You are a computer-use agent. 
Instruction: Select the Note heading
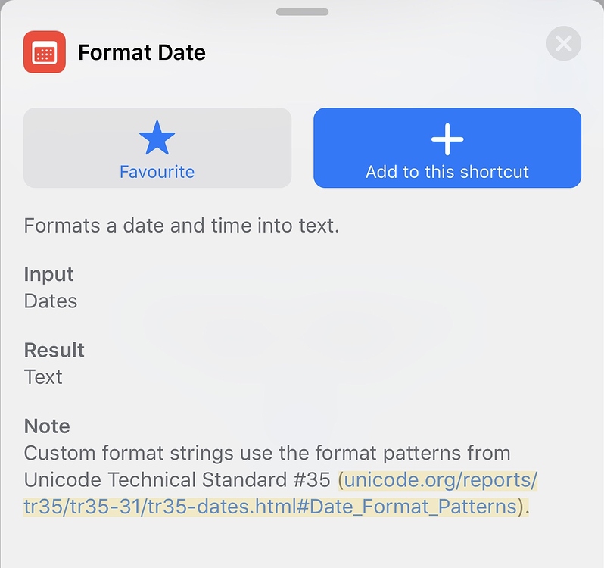47,426
